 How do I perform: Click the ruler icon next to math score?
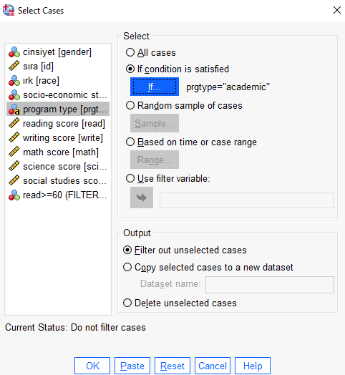(x=14, y=152)
